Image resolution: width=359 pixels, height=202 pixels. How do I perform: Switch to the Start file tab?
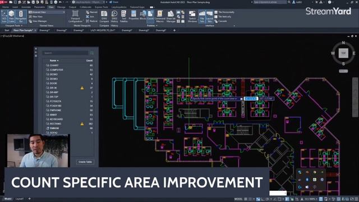[7, 30]
